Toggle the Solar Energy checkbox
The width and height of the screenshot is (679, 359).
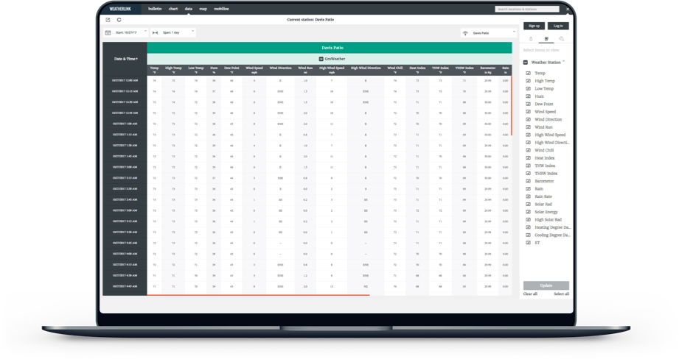(528, 212)
